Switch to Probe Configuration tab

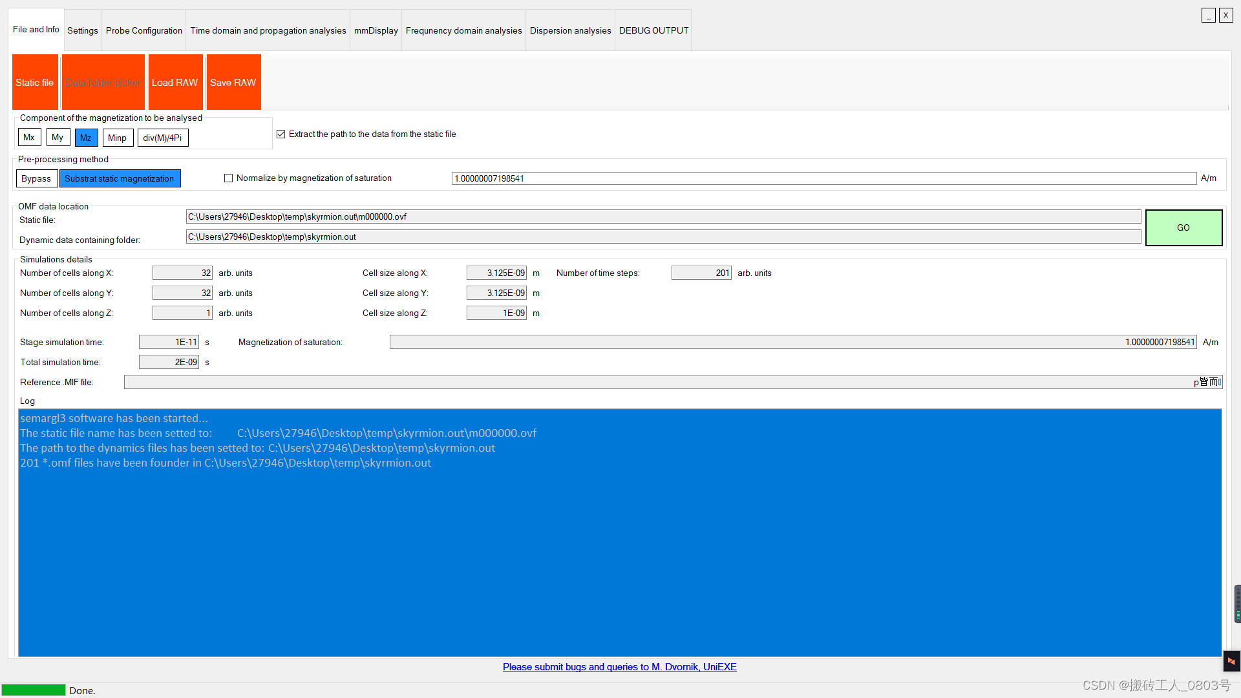click(144, 30)
